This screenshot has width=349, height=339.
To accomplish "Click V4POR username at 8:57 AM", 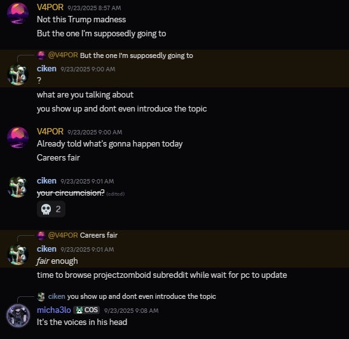I will click(x=50, y=8).
